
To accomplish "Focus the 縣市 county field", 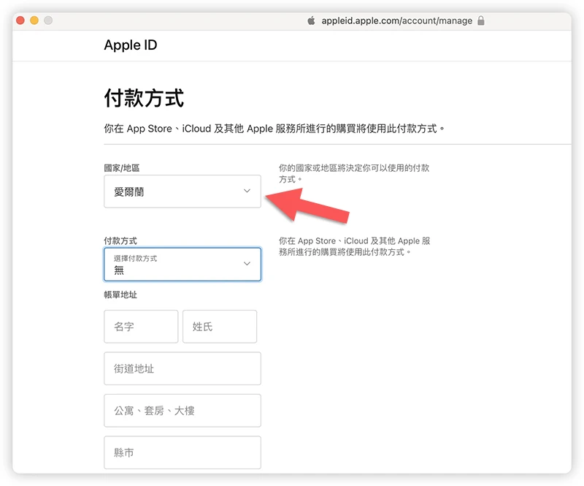I will 182,452.
